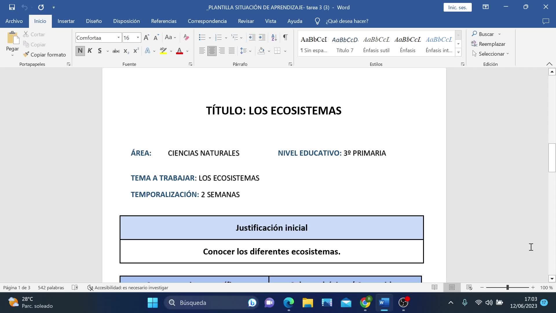
Task: Click the strikethrough abc icon
Action: 116,51
